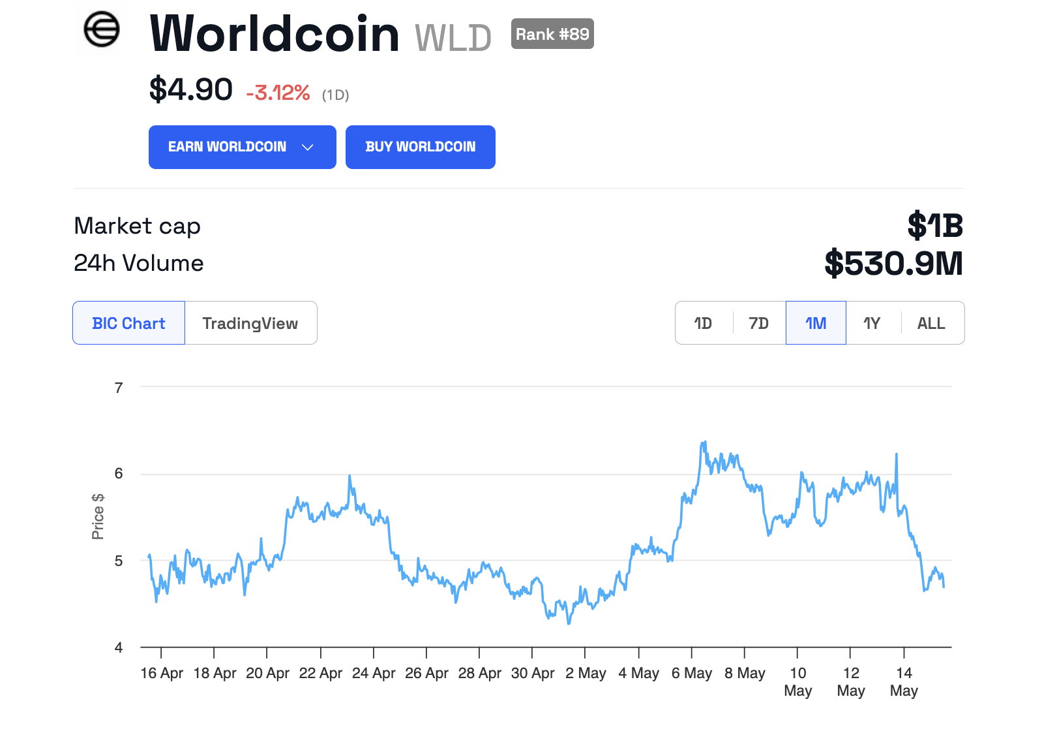Screen dimensions: 1042x731
Task: Click the Worldcoin title heading
Action: click(275, 34)
